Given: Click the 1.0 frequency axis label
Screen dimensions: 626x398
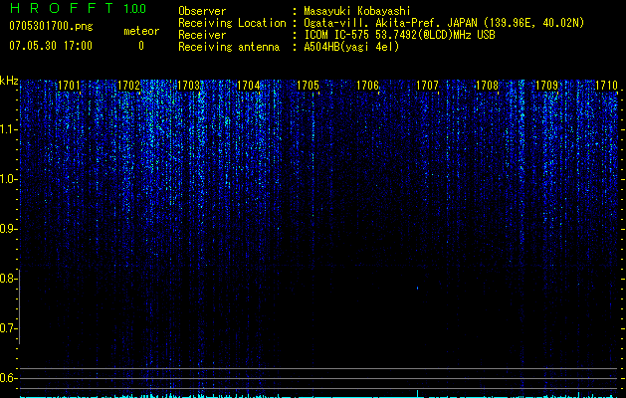Looking at the screenshot, I should click(8, 179).
